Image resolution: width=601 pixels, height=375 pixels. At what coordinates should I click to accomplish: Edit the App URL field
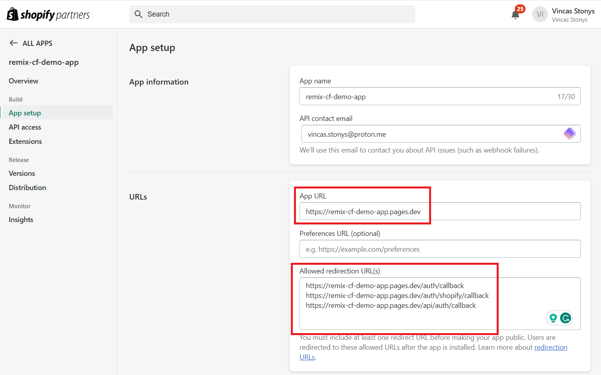click(x=440, y=211)
